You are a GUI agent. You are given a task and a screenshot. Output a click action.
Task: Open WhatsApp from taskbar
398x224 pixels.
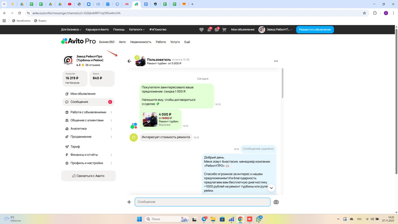[259, 219]
